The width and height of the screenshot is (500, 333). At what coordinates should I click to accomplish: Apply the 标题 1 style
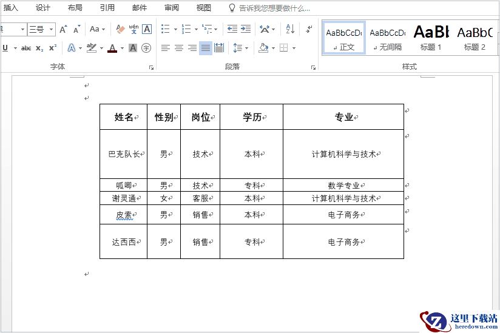tap(431, 38)
